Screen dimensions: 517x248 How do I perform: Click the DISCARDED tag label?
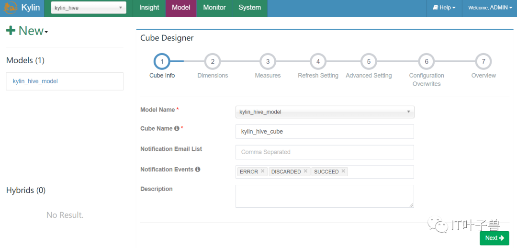286,172
